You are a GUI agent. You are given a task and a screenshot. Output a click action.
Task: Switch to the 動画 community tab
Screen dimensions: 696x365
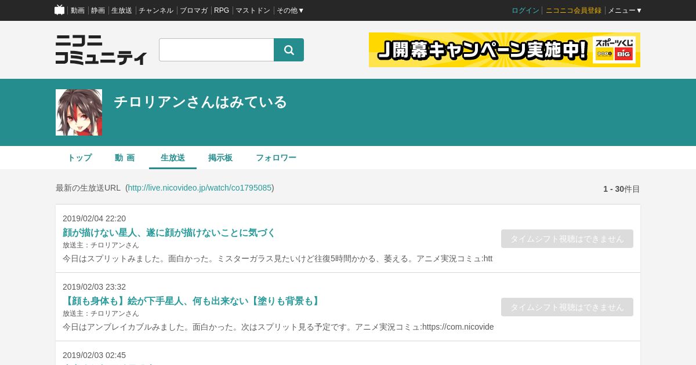click(125, 158)
